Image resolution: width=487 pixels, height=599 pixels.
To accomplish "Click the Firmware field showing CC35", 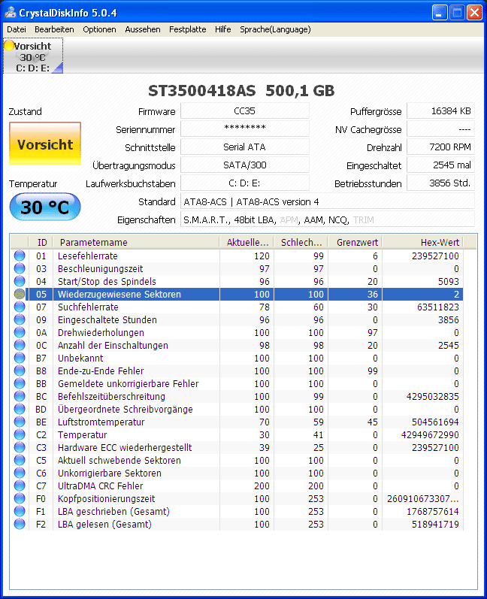I will click(x=244, y=110).
